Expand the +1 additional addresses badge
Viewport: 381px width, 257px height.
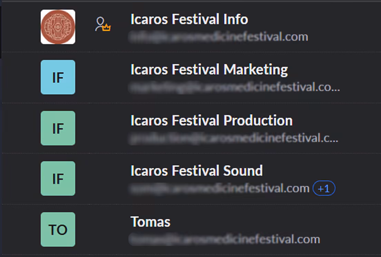coord(324,188)
